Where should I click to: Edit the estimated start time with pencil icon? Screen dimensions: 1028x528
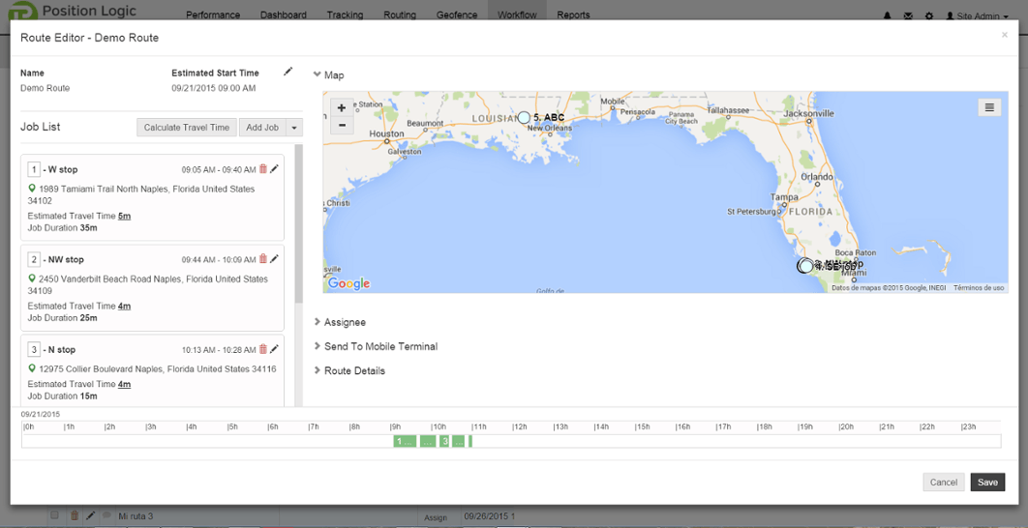pos(287,73)
